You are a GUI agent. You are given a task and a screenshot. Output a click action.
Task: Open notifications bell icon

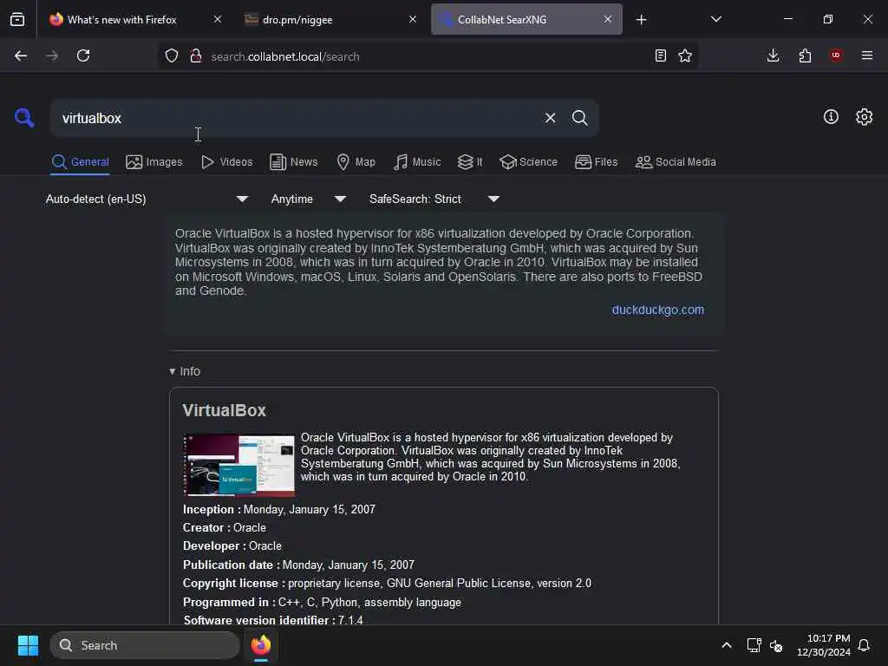tap(864, 645)
